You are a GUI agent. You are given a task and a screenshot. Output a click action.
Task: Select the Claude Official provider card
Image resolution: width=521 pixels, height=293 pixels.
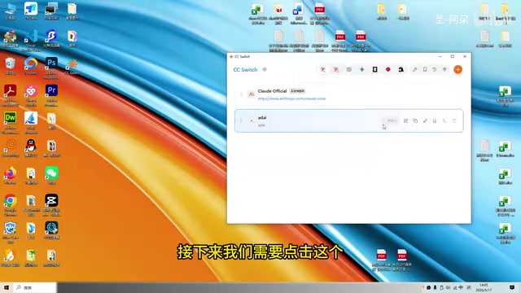[349, 94]
